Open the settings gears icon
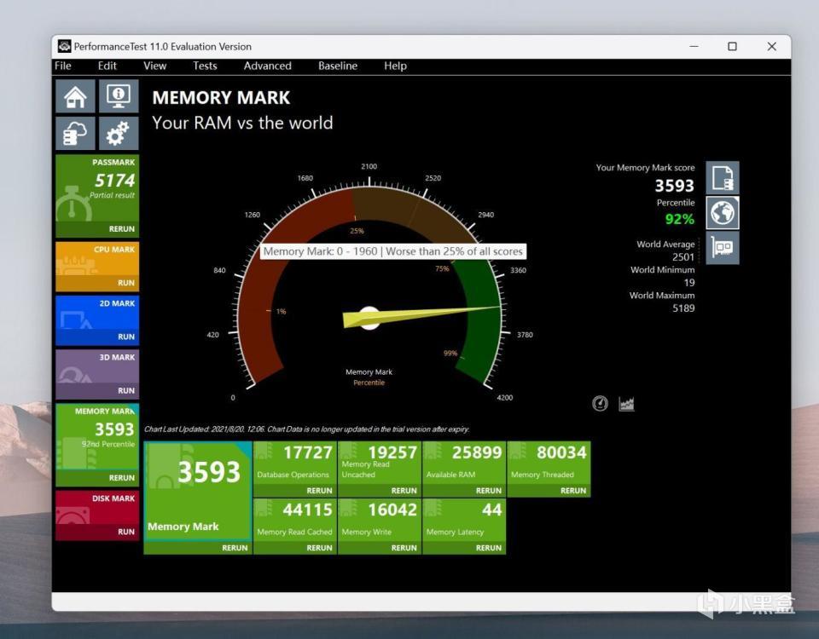This screenshot has height=639, width=819. click(119, 133)
